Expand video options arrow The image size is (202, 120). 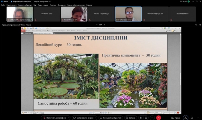(x=95, y=118)
